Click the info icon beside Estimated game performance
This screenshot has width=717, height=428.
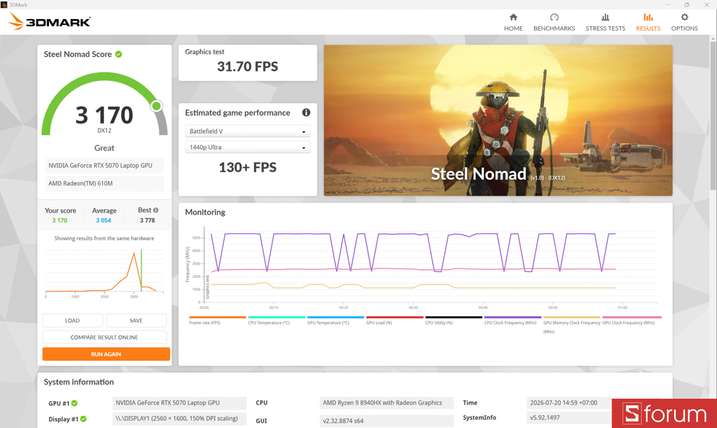306,112
